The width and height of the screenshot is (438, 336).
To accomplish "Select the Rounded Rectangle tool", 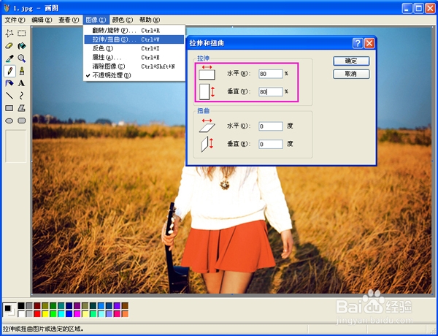I will (21, 121).
